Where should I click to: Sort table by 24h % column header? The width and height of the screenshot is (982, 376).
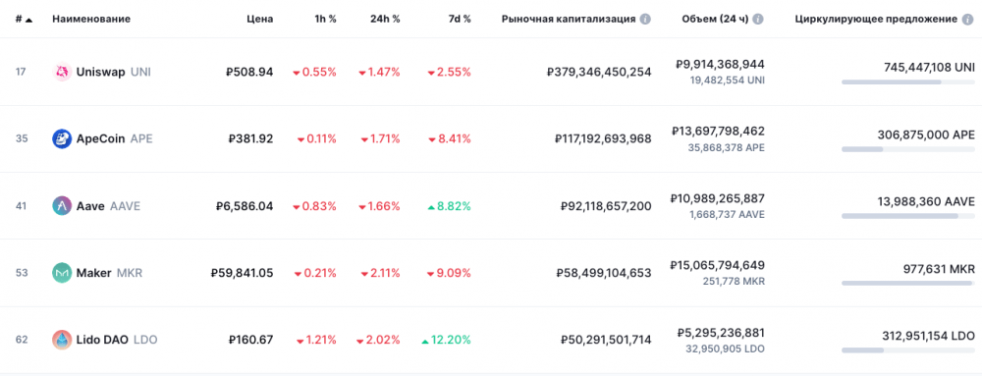click(385, 19)
